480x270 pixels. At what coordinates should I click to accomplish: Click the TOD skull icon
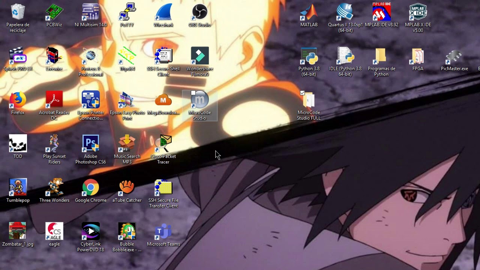pos(18,144)
